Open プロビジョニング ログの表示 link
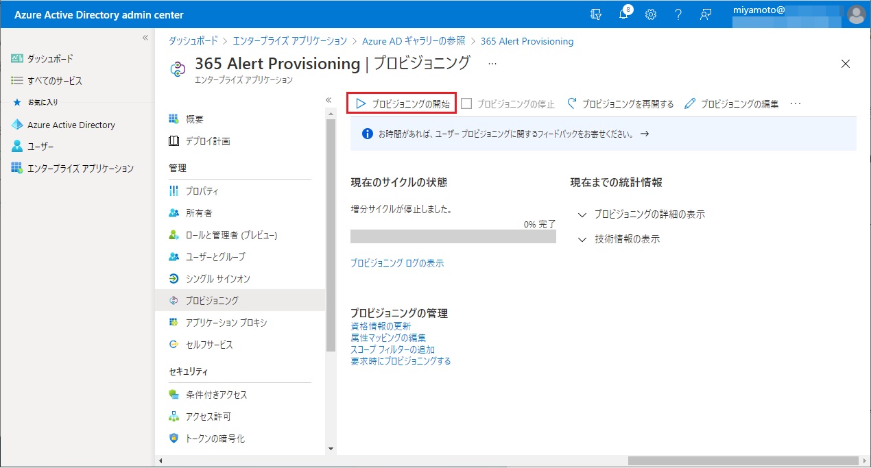 pos(396,263)
